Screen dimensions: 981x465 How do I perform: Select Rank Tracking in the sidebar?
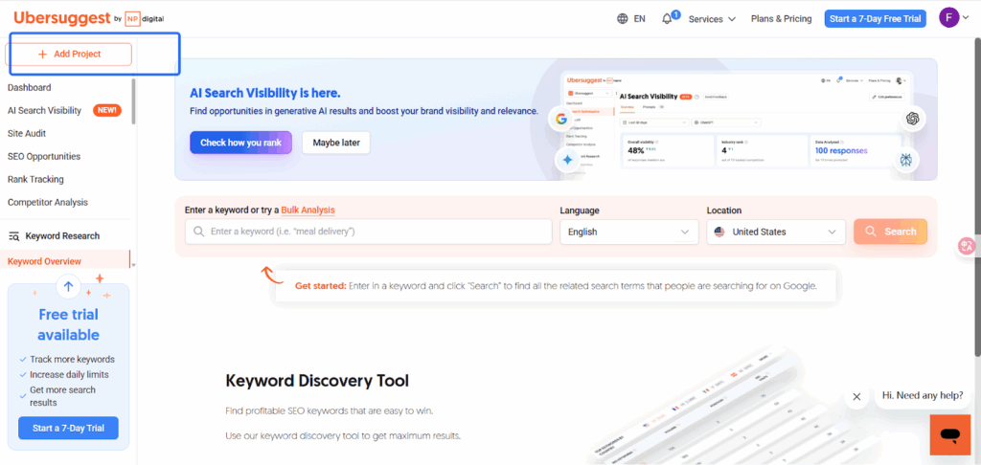(35, 179)
